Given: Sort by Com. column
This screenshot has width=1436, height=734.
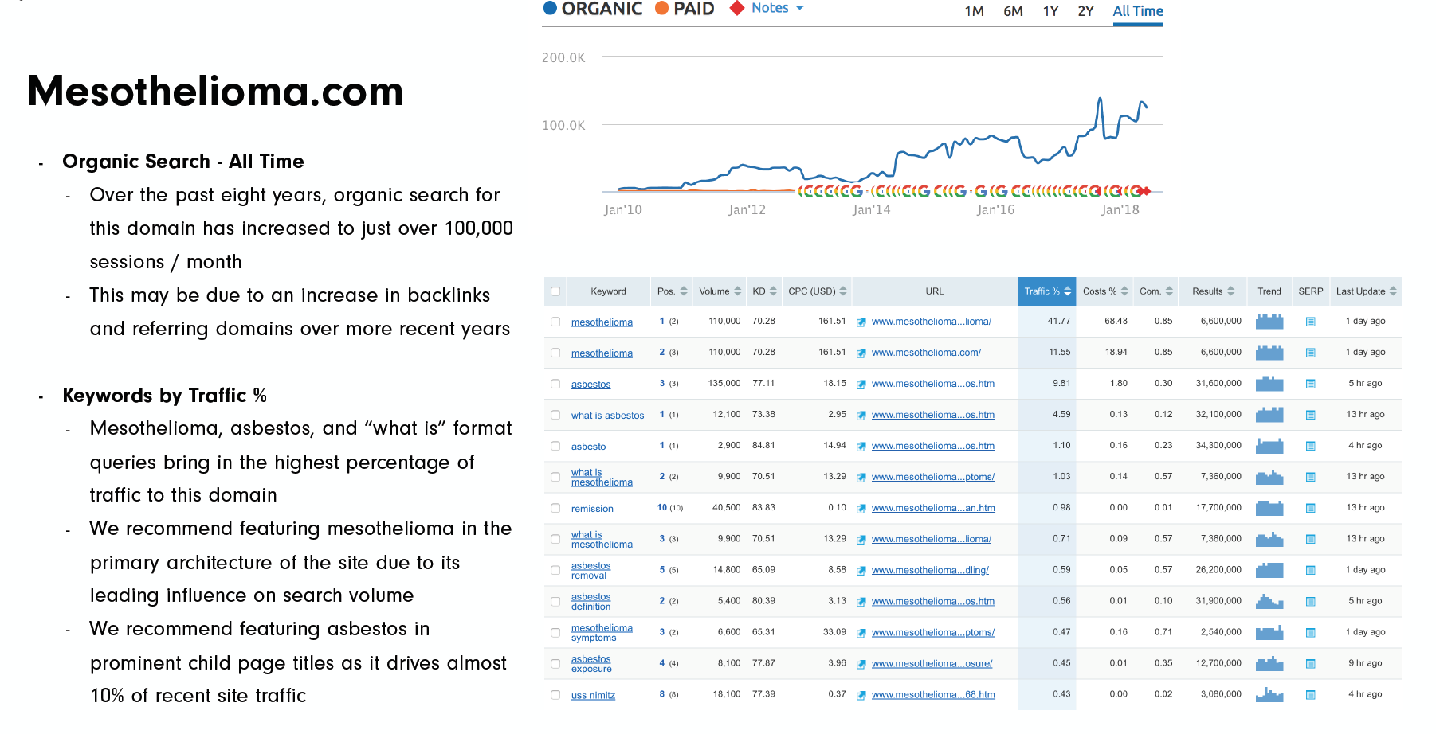Looking at the screenshot, I should 1155,291.
